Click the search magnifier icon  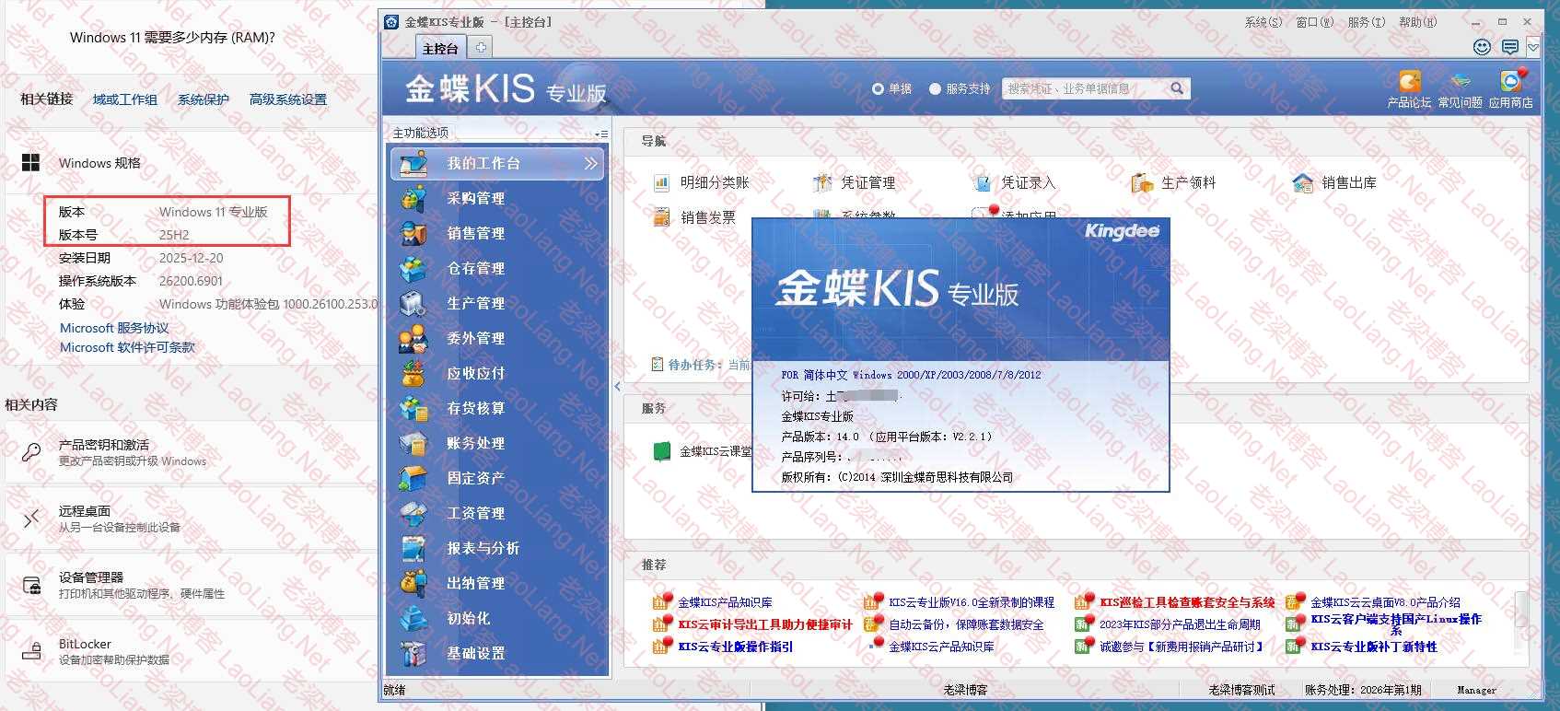pos(1177,88)
